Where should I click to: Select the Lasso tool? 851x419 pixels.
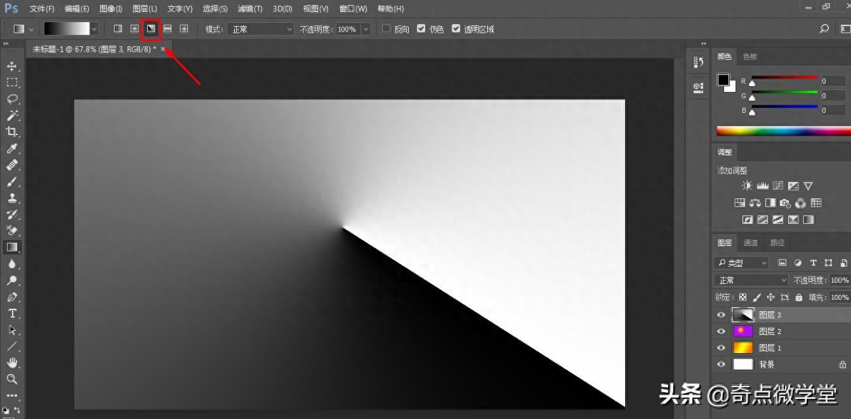pyautogui.click(x=11, y=99)
